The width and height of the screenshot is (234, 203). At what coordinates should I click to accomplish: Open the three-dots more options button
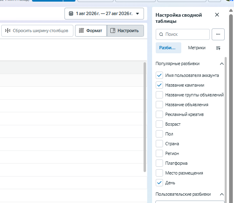point(218,34)
